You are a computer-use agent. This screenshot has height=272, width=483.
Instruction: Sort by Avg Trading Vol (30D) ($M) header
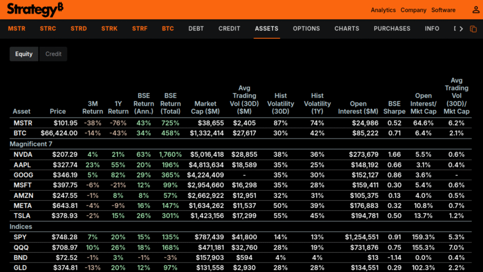tap(244, 100)
